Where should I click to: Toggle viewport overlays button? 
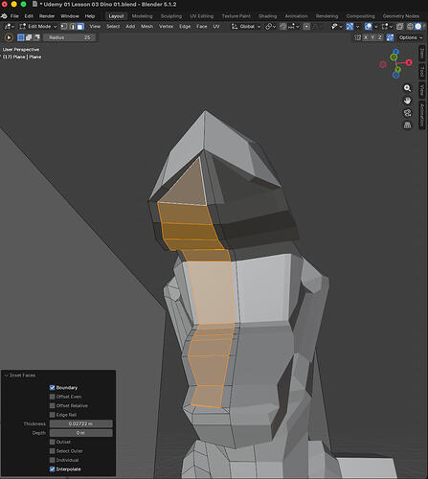[x=369, y=27]
